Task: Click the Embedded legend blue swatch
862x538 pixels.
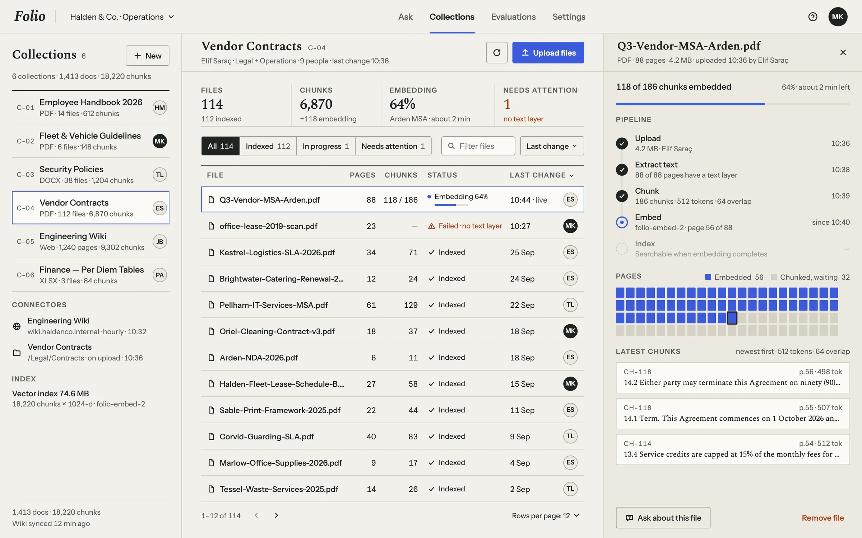Action: [x=708, y=277]
